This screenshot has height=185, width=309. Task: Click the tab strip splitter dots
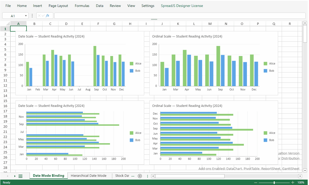point(147,176)
